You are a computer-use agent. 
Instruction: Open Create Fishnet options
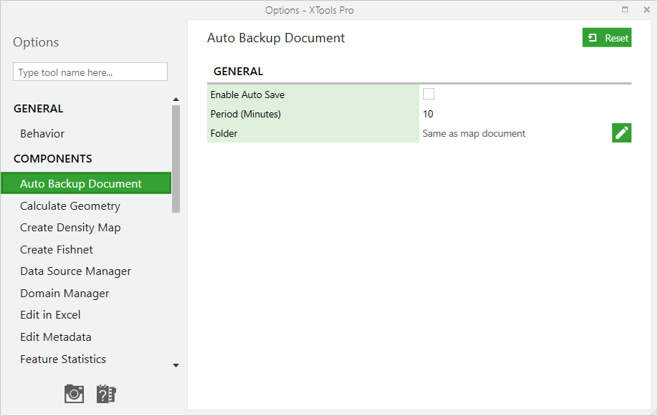(57, 249)
